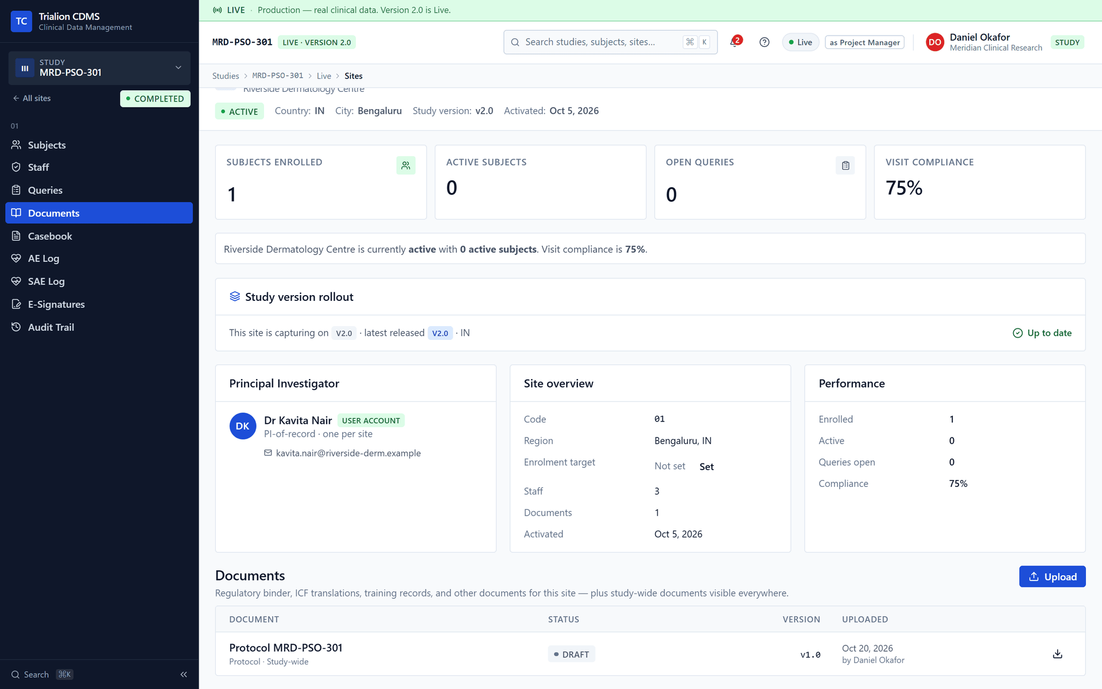
Task: Select Documents in the sidebar
Action: 99,213
